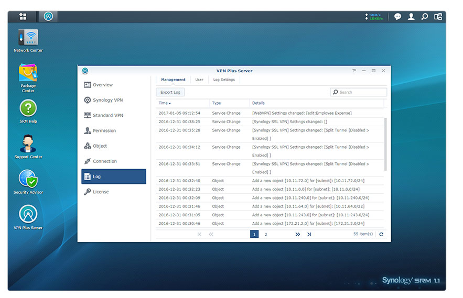Viewport: 463px width, 298px height.
Task: Select Log in sidebar
Action: coord(114,176)
